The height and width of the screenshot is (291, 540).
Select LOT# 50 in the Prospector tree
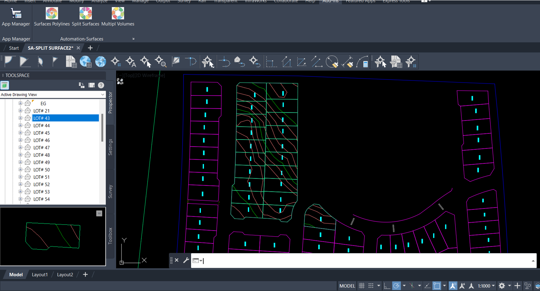[x=42, y=170]
